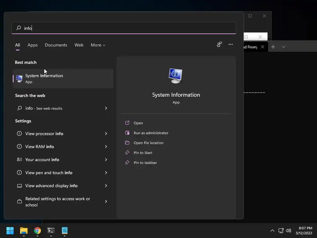The width and height of the screenshot is (317, 238).
Task: Click Pin to Start
Action: 143,152
